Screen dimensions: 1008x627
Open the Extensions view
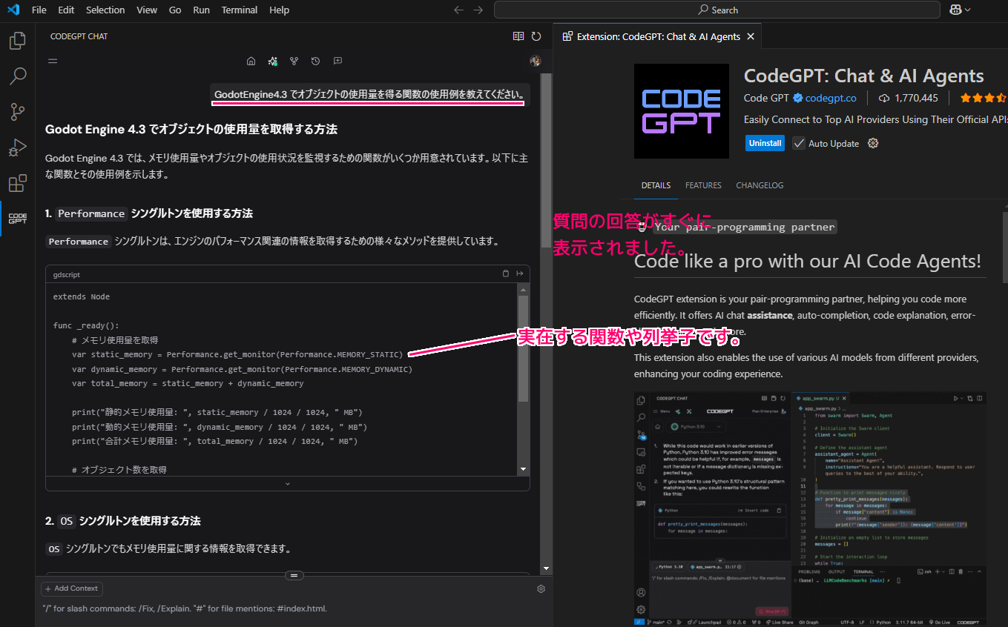(17, 183)
